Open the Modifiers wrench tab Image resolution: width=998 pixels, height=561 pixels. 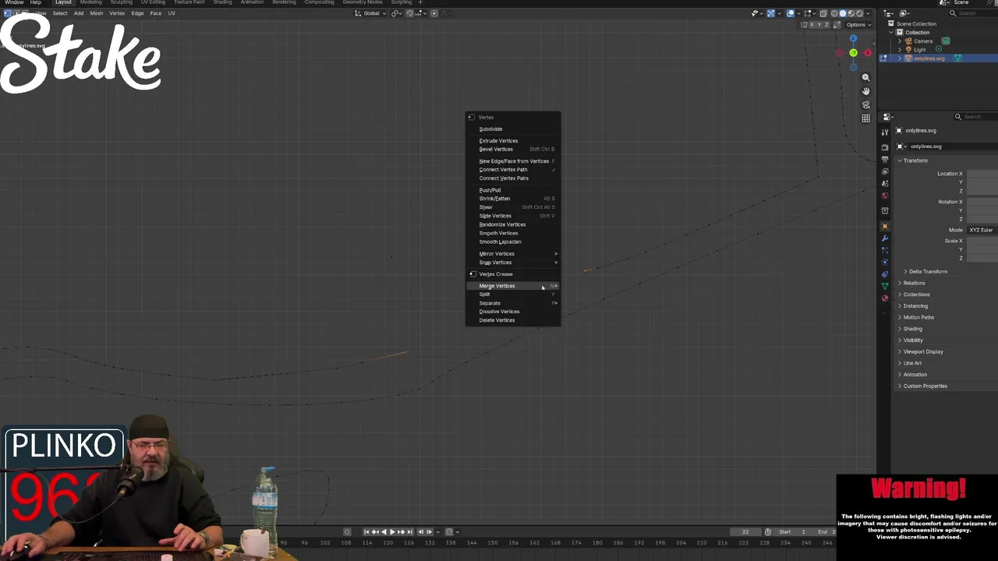pos(885,238)
